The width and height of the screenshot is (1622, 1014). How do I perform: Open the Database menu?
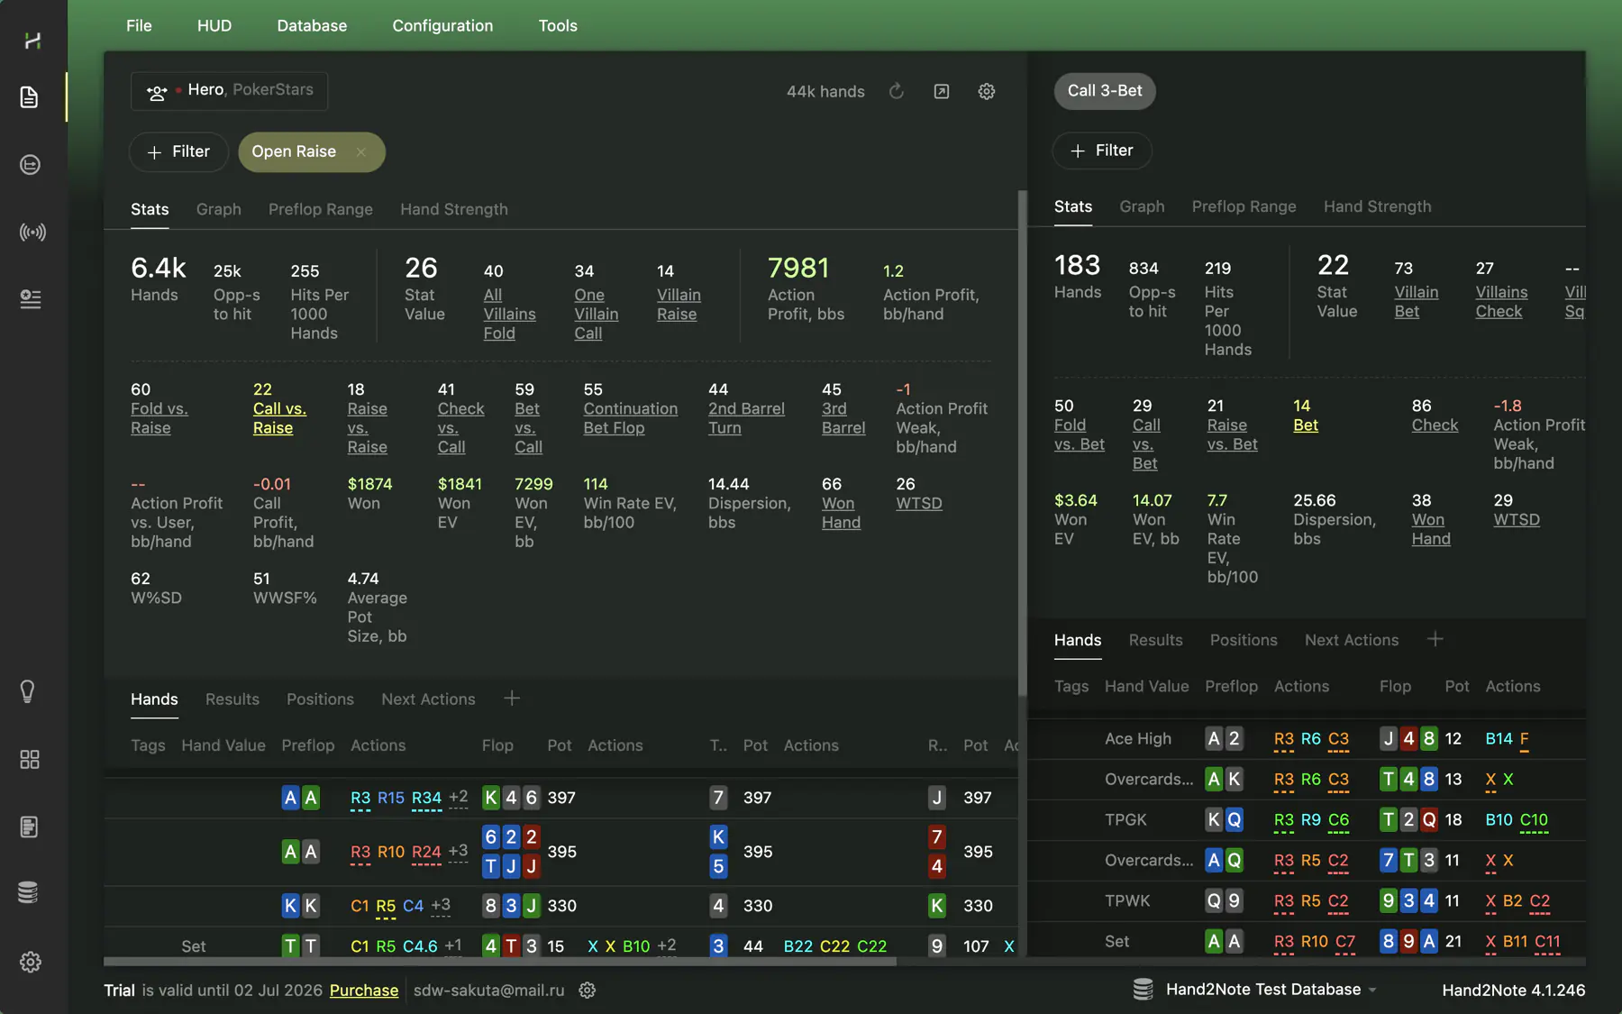pyautogui.click(x=312, y=25)
